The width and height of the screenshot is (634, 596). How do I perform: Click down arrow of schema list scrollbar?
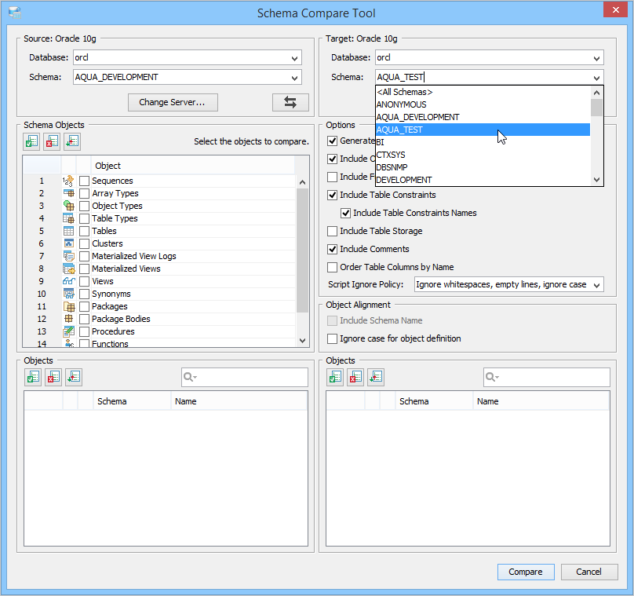[597, 180]
